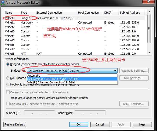Click subnet address 192.168.236.0
The height and width of the screenshot is (131, 157).
click(130, 22)
